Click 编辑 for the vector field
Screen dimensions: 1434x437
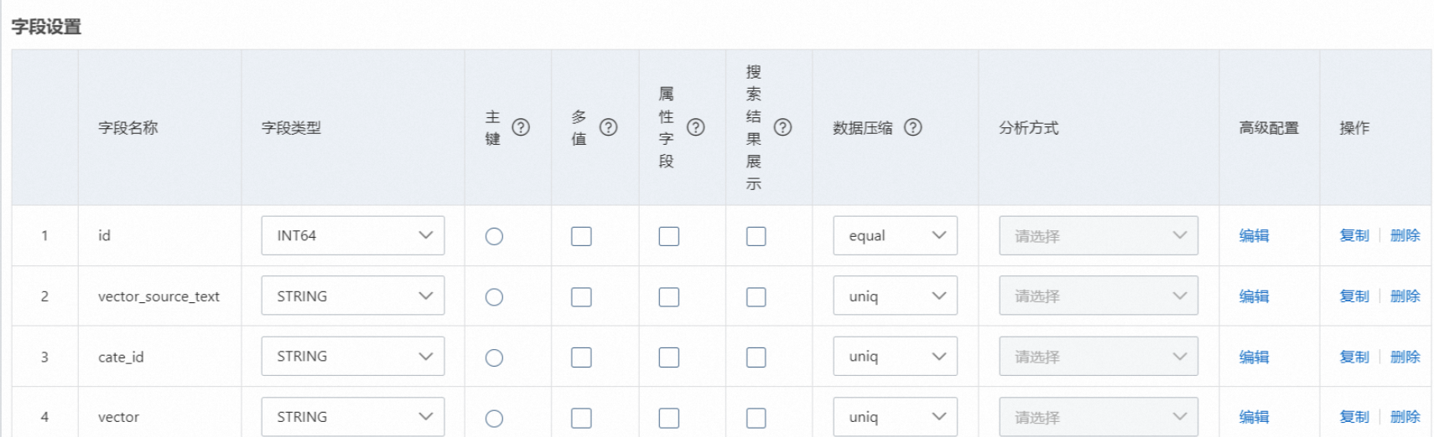point(1254,417)
